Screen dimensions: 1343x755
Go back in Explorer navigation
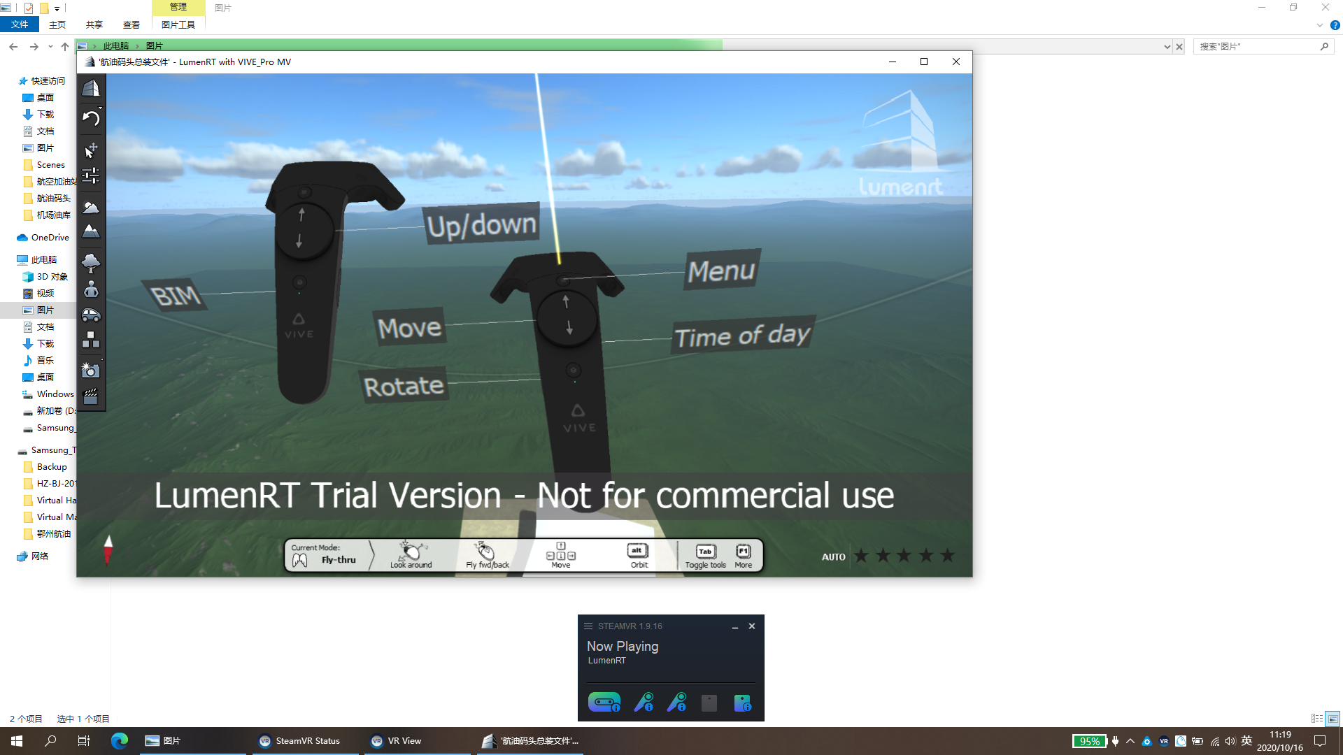pyautogui.click(x=13, y=47)
